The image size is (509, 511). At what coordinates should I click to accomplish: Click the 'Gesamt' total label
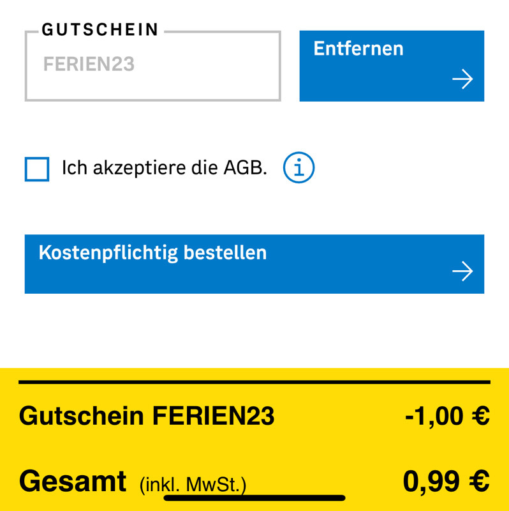point(73,481)
